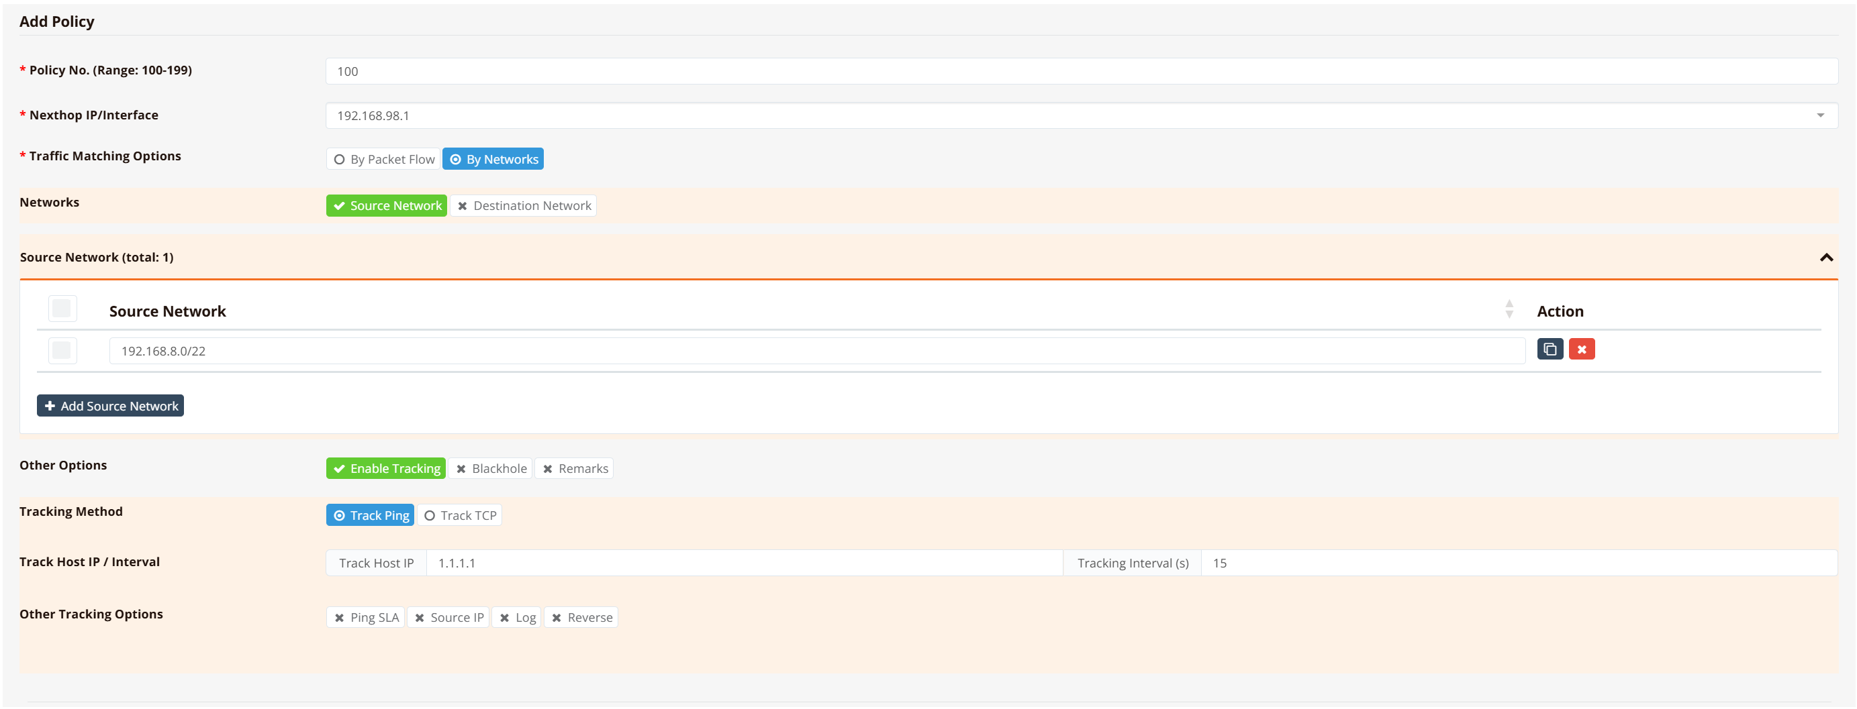Click the Track Host IP input field
Image resolution: width=1857 pixels, height=709 pixels.
(744, 563)
